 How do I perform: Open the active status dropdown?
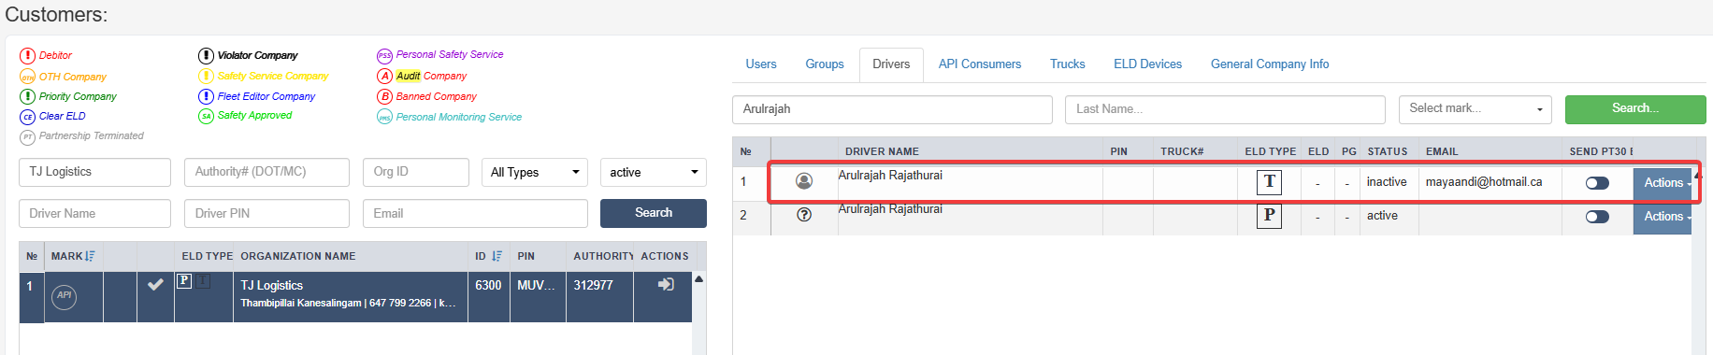click(x=653, y=173)
